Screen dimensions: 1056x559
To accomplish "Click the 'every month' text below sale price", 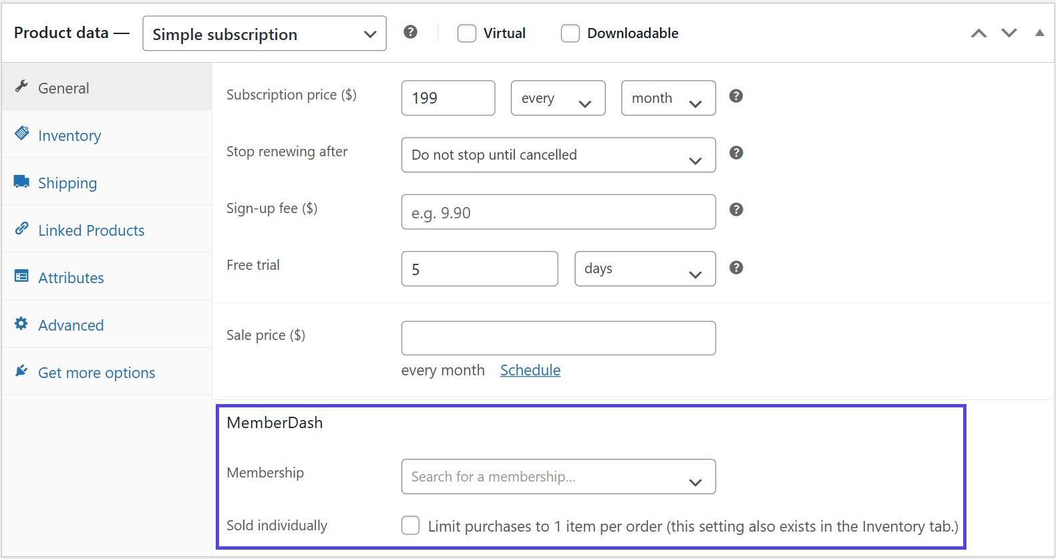I will pos(443,370).
